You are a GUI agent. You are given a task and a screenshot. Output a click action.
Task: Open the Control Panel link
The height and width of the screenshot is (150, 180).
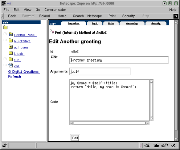pyautogui.click(x=25, y=35)
